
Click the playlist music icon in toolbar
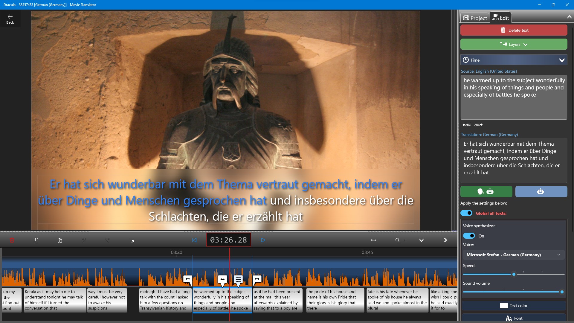(132, 240)
